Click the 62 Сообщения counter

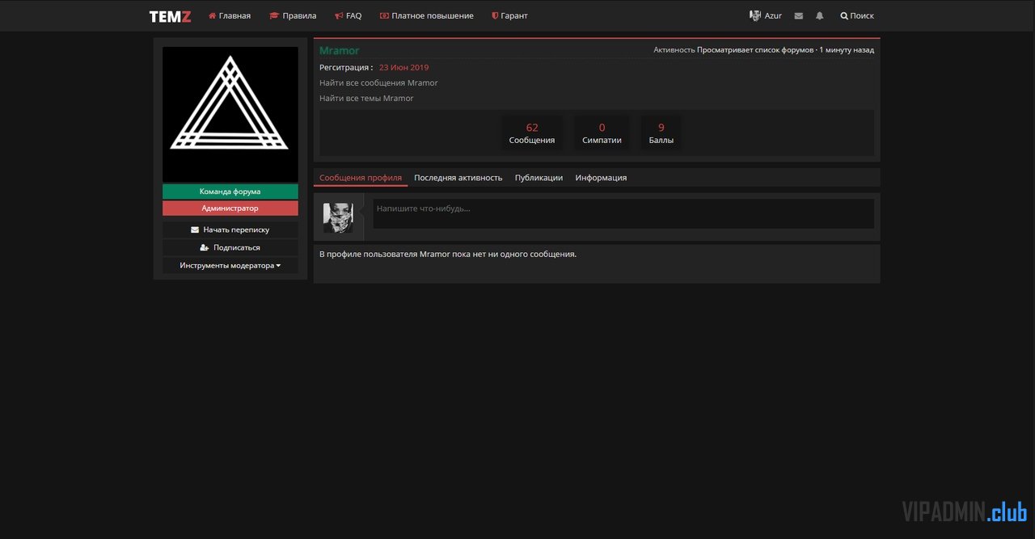click(532, 133)
